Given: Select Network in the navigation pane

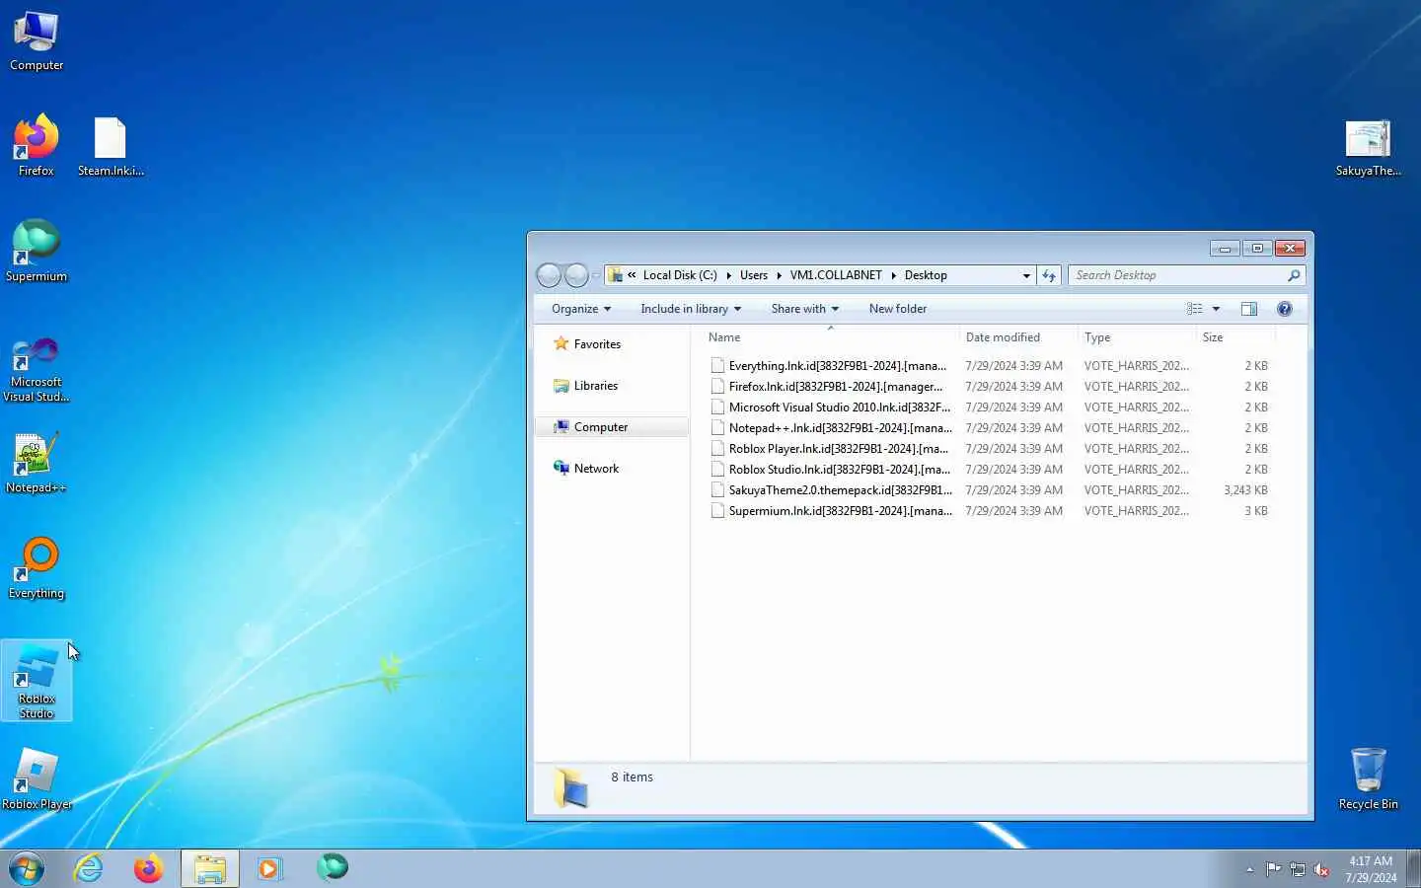Looking at the screenshot, I should (596, 469).
